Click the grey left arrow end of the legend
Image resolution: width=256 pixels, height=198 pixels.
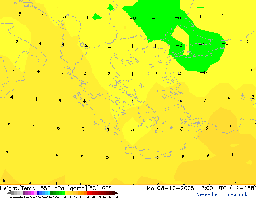9,193
